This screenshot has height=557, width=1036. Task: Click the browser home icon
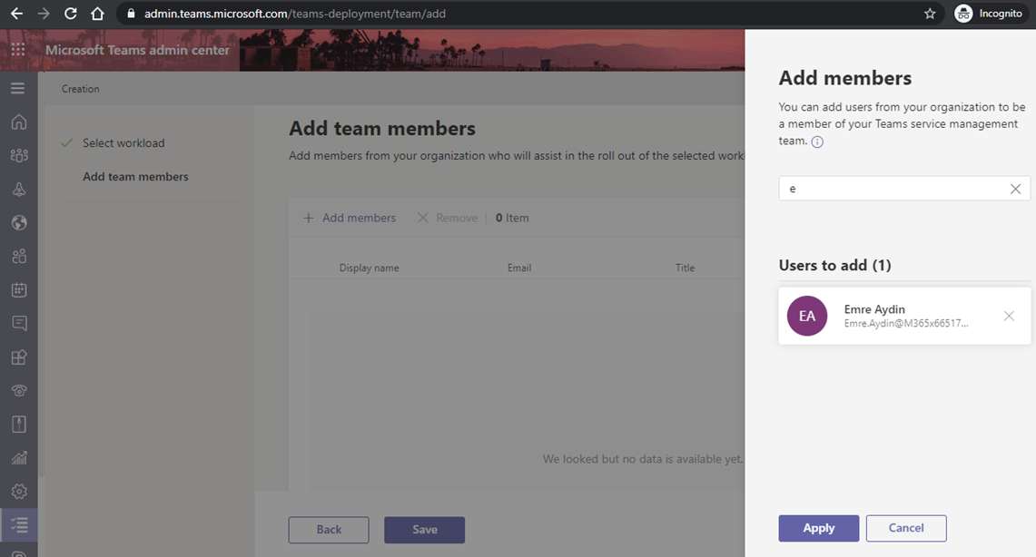(x=98, y=14)
